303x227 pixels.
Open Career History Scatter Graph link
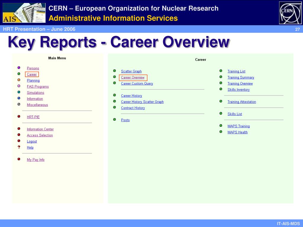pos(142,102)
